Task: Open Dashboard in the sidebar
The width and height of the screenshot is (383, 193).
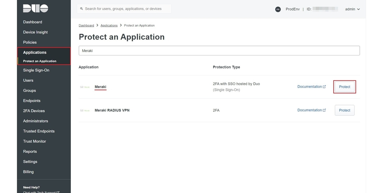Action: pos(33,22)
